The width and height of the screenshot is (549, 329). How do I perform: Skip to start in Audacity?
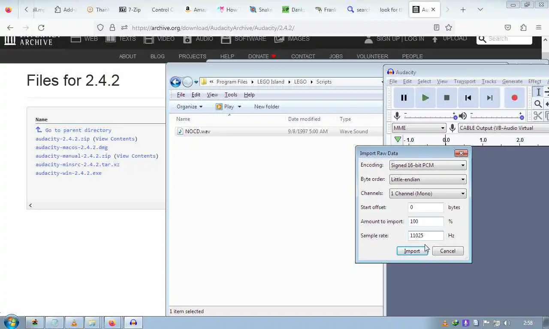click(468, 98)
